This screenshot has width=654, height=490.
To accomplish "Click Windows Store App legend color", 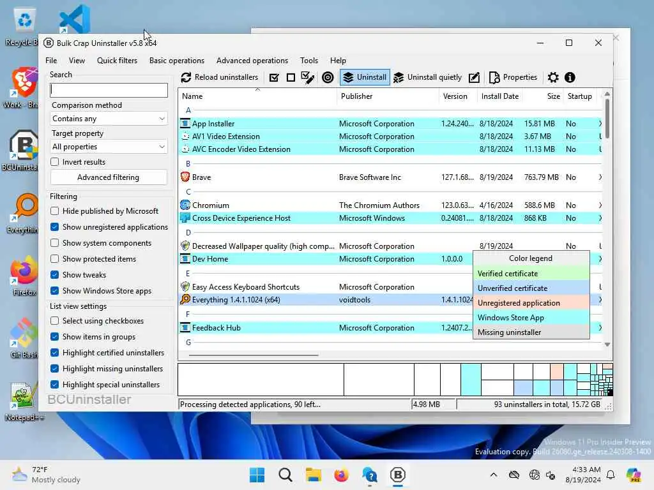I will (x=531, y=318).
